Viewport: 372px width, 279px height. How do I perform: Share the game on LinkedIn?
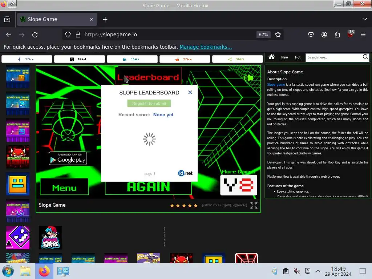click(132, 59)
